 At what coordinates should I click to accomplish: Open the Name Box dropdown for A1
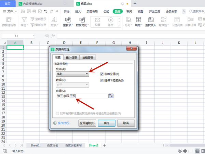(x=33, y=36)
